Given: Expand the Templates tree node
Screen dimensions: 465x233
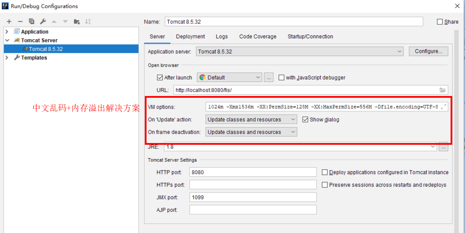Looking at the screenshot, I should [x=7, y=57].
